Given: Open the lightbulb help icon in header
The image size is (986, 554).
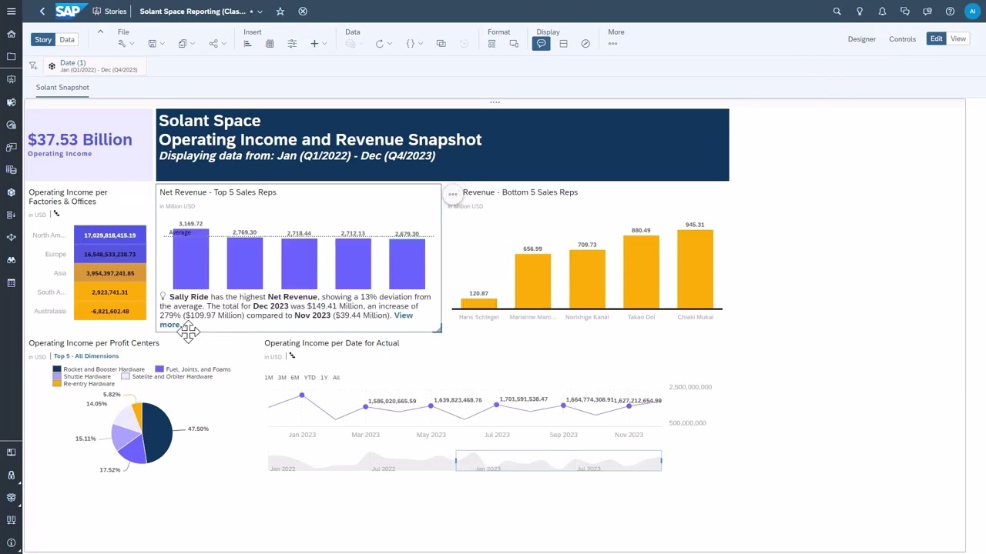Looking at the screenshot, I should click(860, 12).
